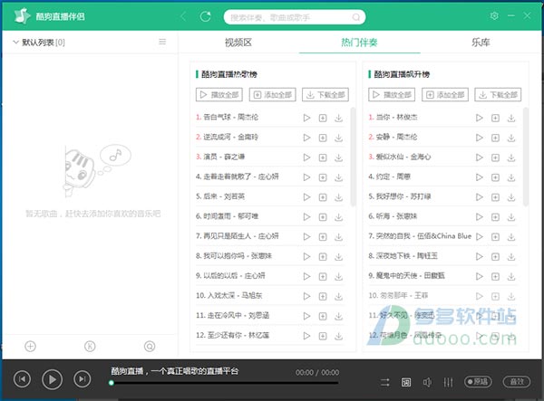Viewport: 544px width, 401px height.
Task: Select song text 安静 - 周杰伦
Action: (396, 137)
